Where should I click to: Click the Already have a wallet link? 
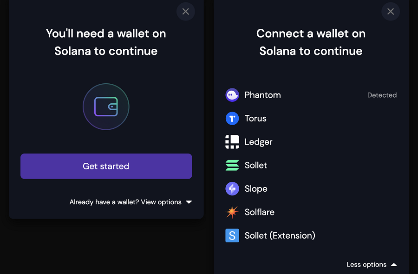tap(94, 202)
